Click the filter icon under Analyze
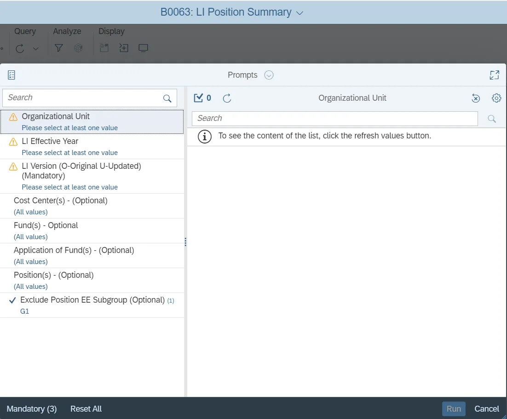The width and height of the screenshot is (507, 419). pos(58,48)
